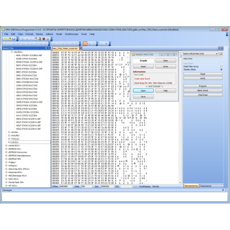
Task: Select the Data Flash radio button
Action: 221,63
